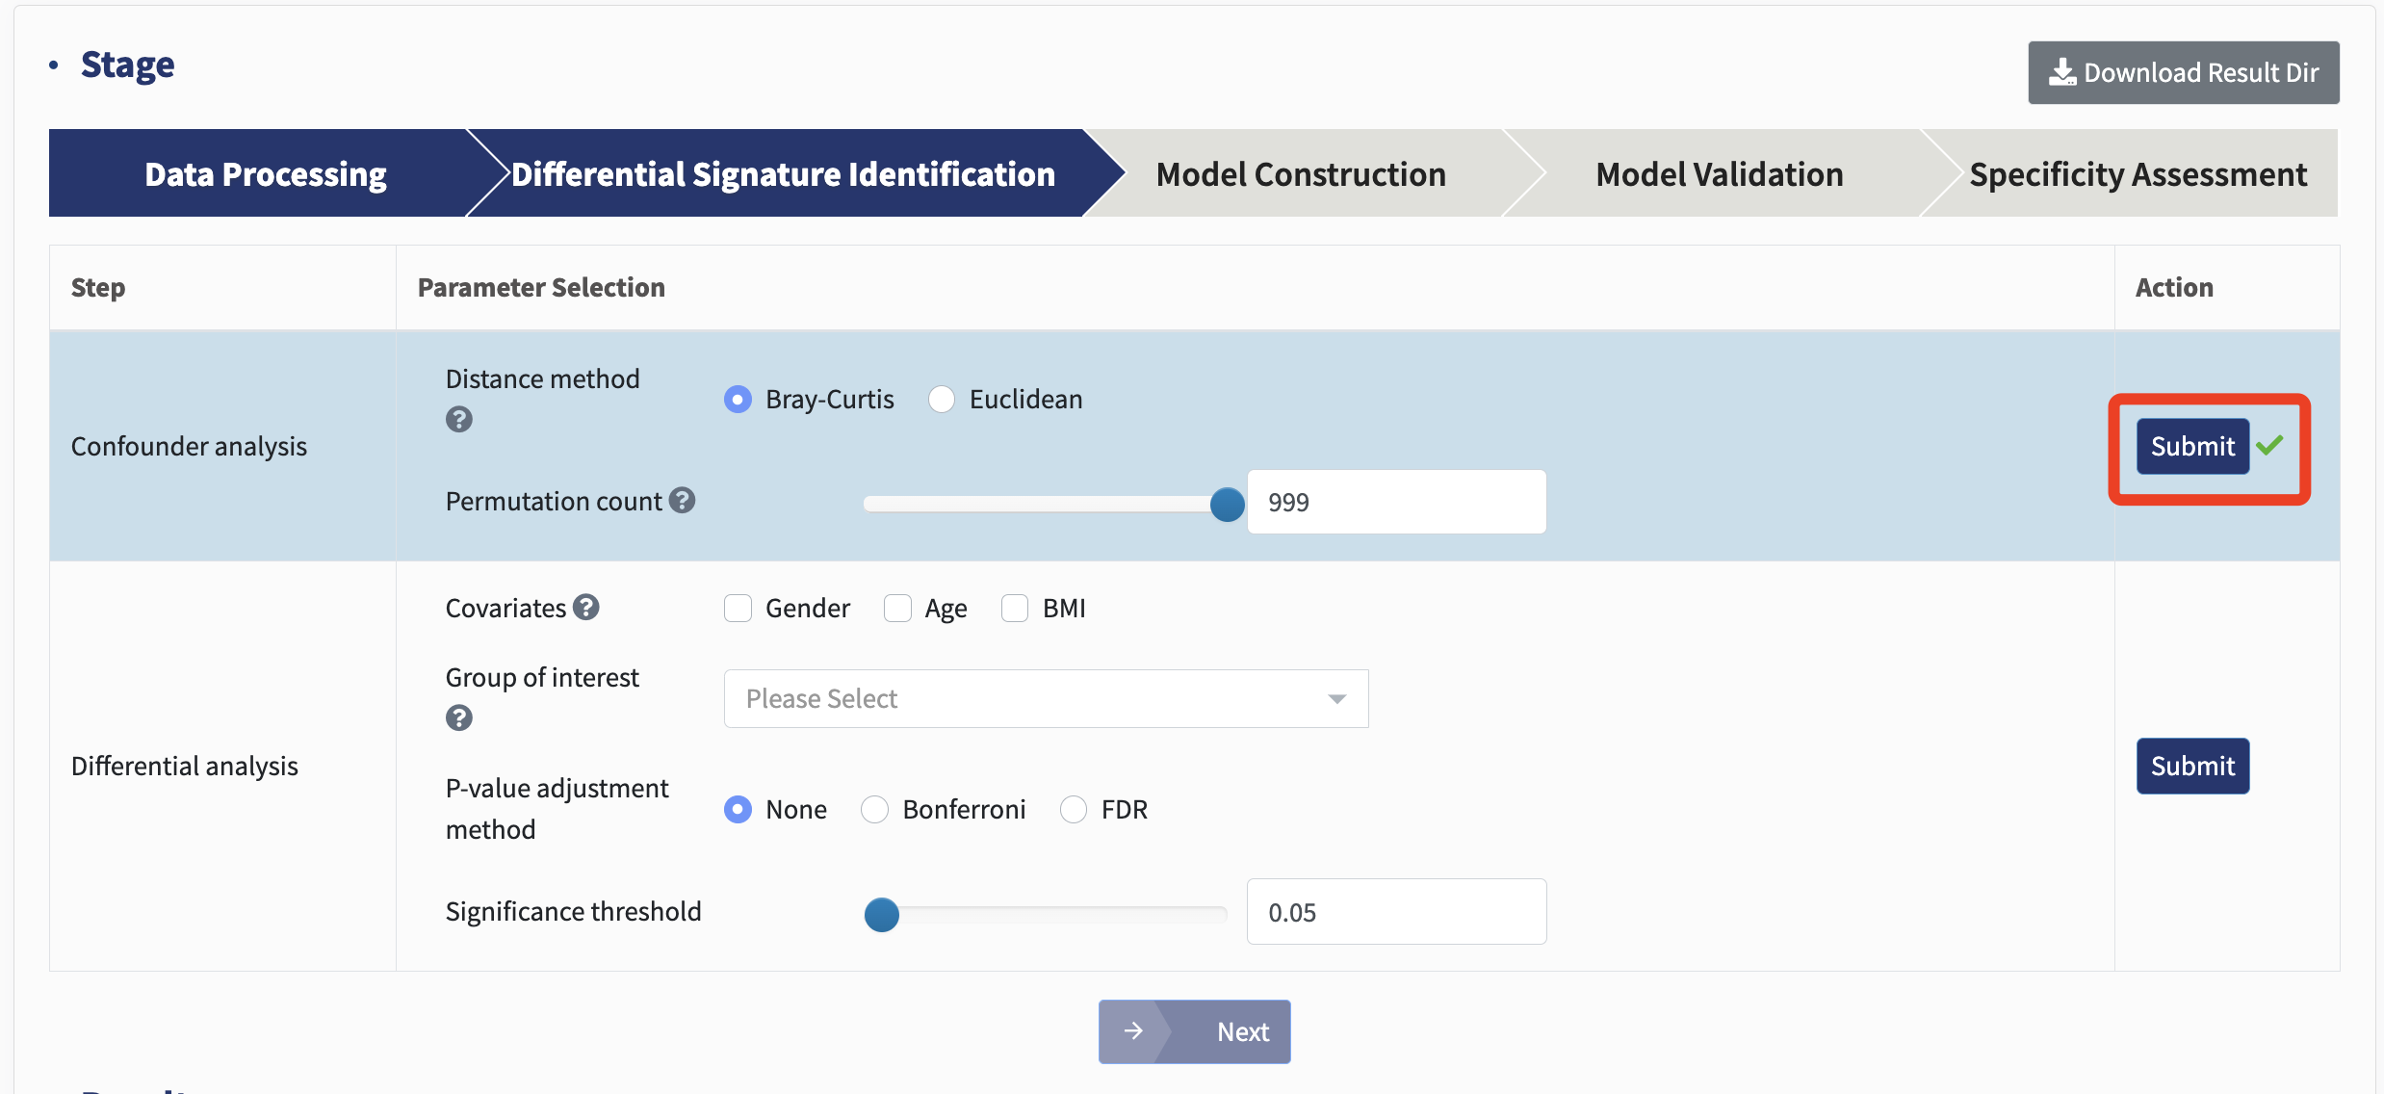The image size is (2384, 1094).
Task: Click the dropdown arrow in Please Select
Action: point(1336,699)
